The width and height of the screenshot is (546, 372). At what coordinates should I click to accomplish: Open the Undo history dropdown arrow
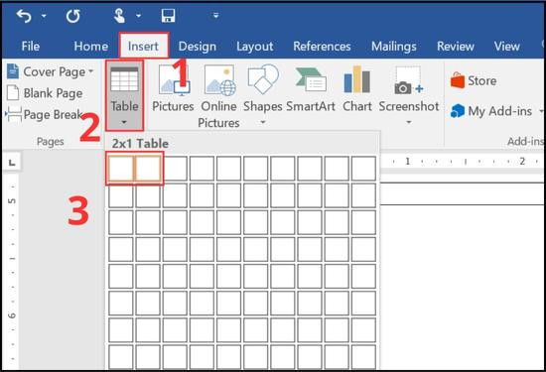click(x=44, y=16)
